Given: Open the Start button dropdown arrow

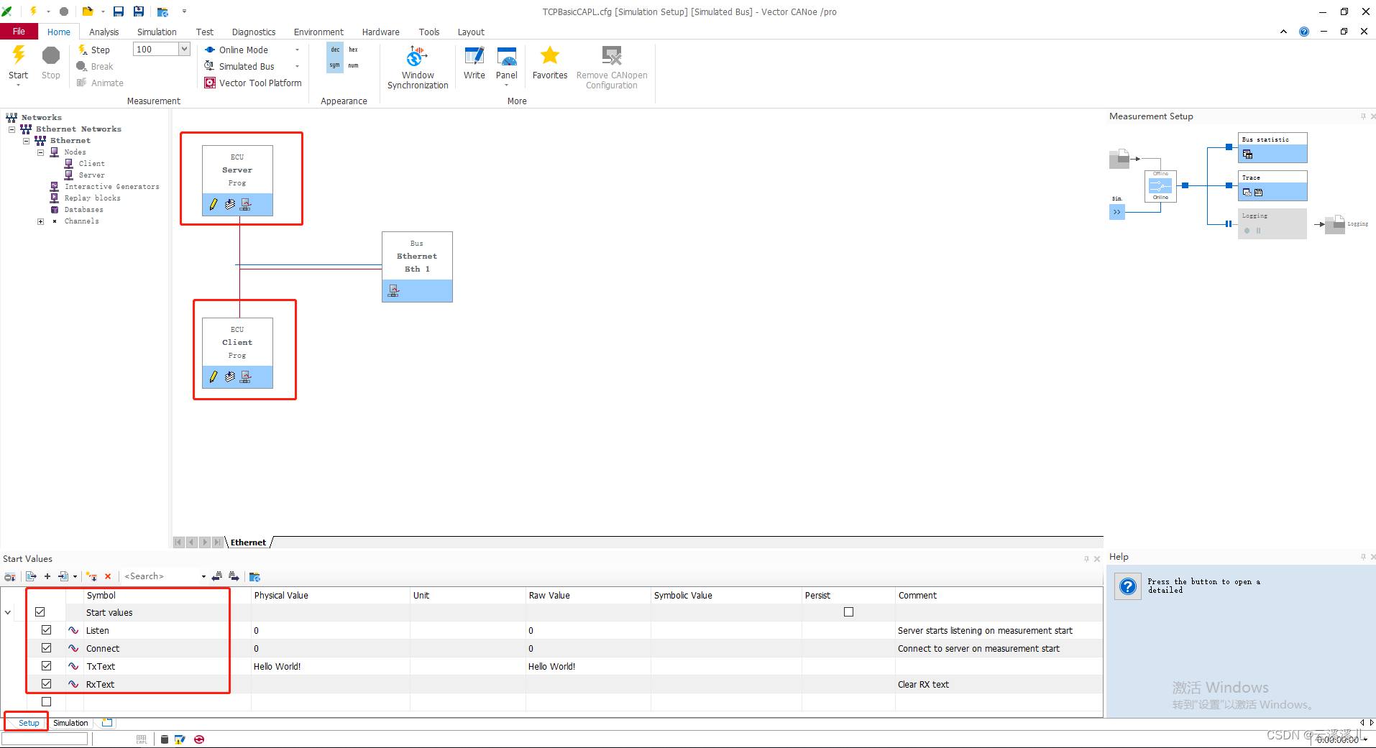Looking at the screenshot, I should point(19,86).
